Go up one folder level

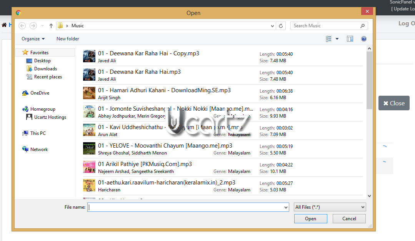pos(51,26)
